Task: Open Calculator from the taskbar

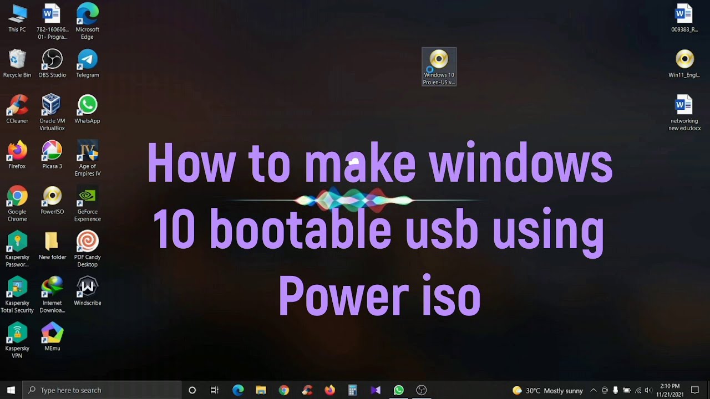Action: [352, 390]
